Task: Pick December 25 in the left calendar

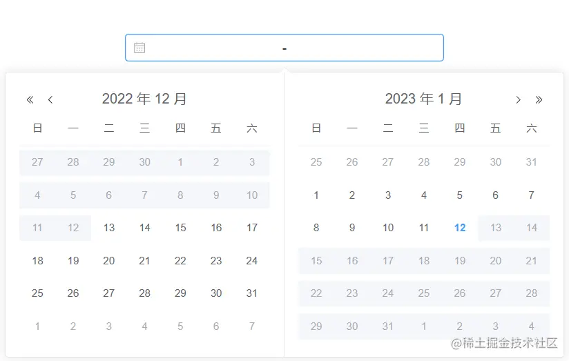Action: (x=37, y=293)
